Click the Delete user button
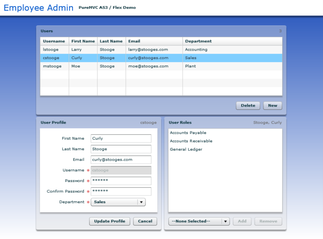The width and height of the screenshot is (323, 239). coord(248,106)
